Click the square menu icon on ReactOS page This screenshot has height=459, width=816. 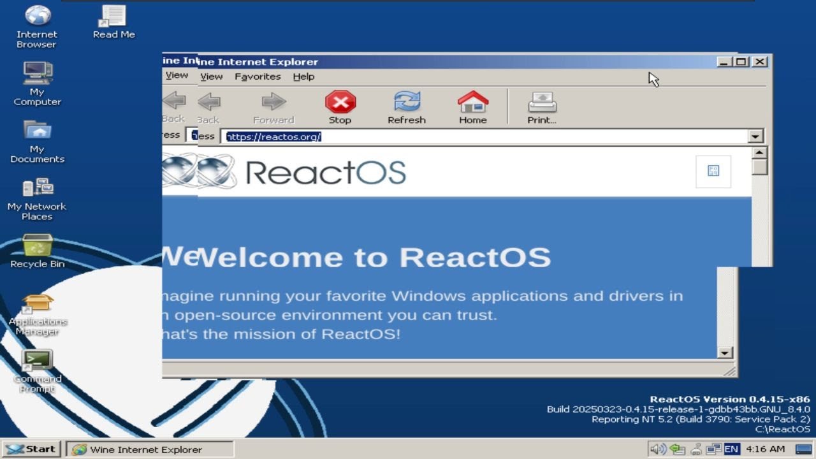point(713,171)
